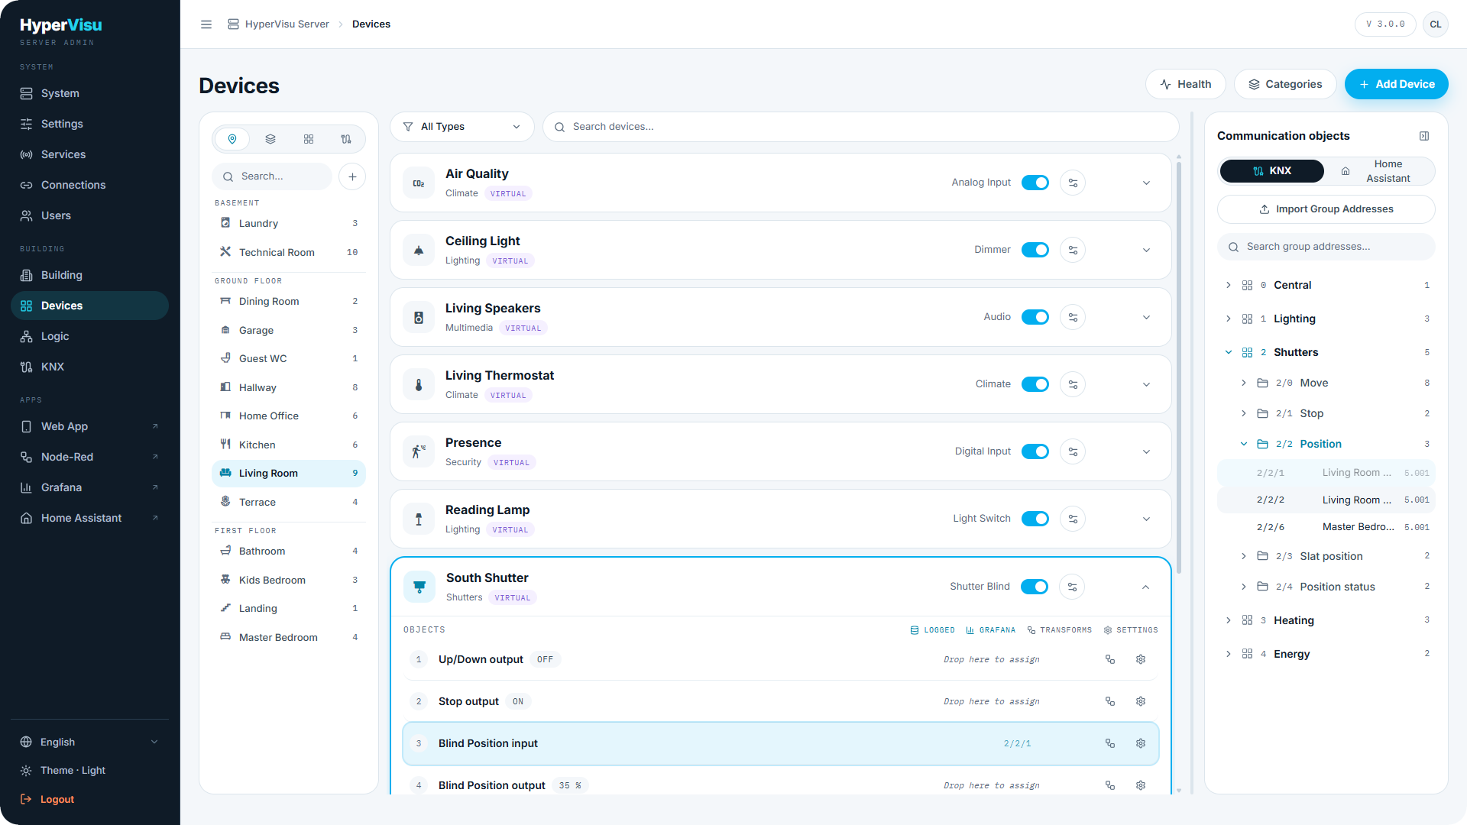
Task: Turn off Living Speakers toggle
Action: pyautogui.click(x=1035, y=317)
